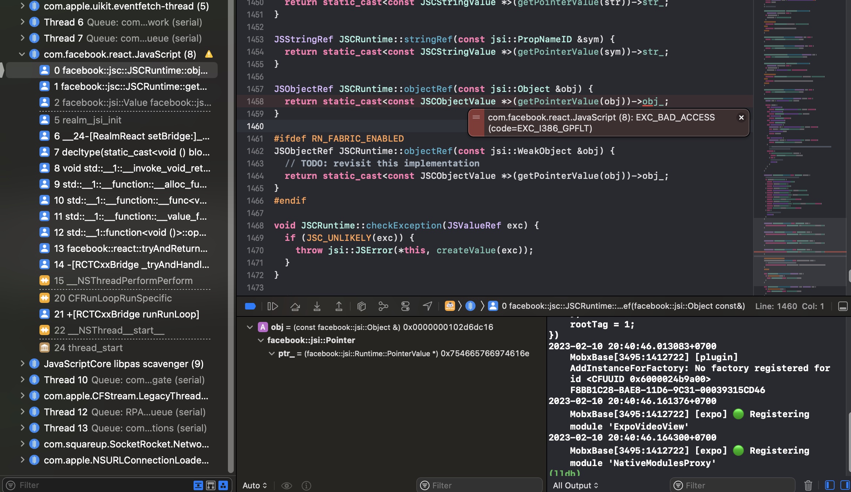Focus the variables view Filter field
The width and height of the screenshot is (851, 492).
[479, 485]
